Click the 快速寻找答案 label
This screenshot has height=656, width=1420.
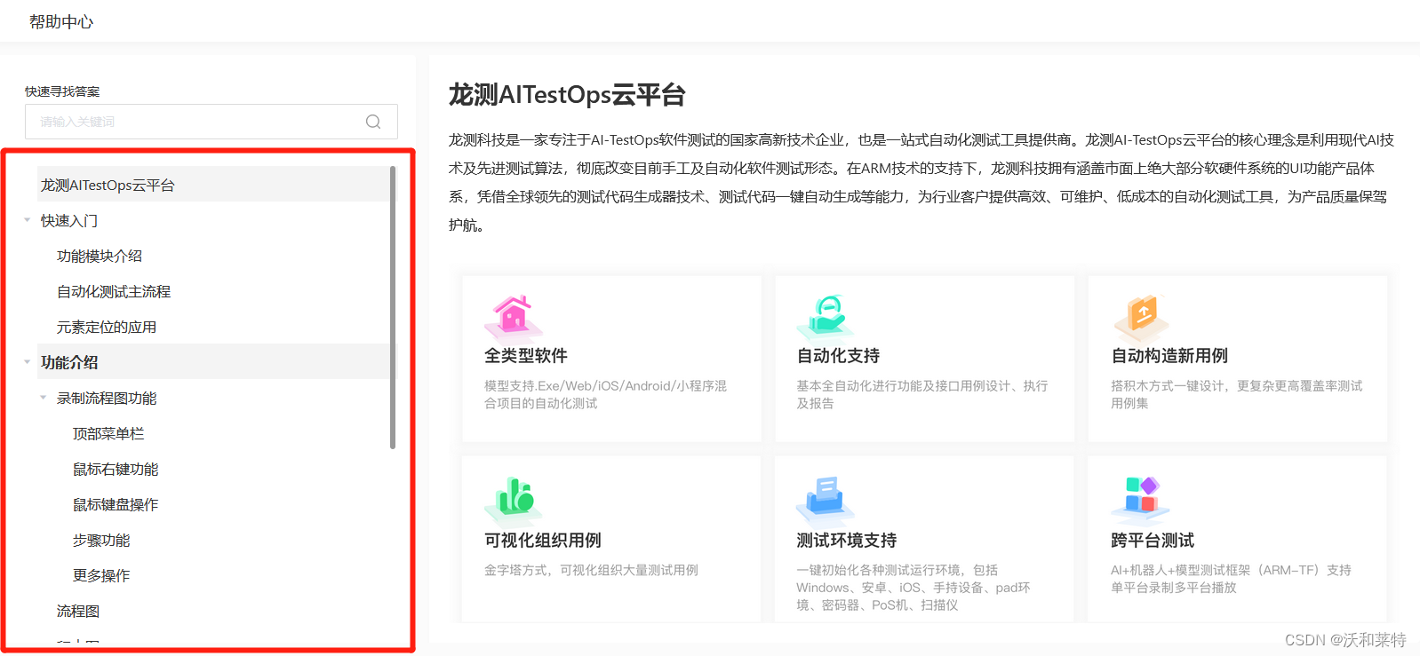62,91
